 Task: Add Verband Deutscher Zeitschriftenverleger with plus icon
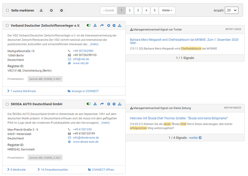click(x=109, y=25)
